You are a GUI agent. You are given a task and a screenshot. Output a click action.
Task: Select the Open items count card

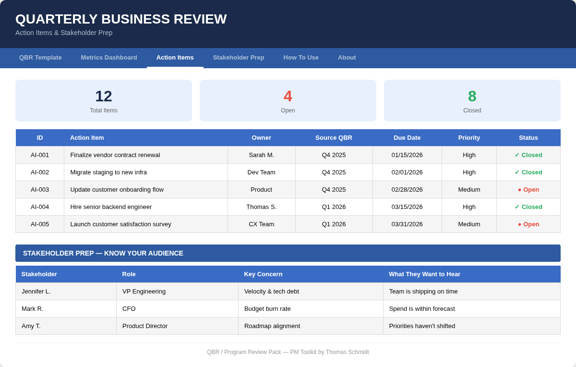point(288,100)
